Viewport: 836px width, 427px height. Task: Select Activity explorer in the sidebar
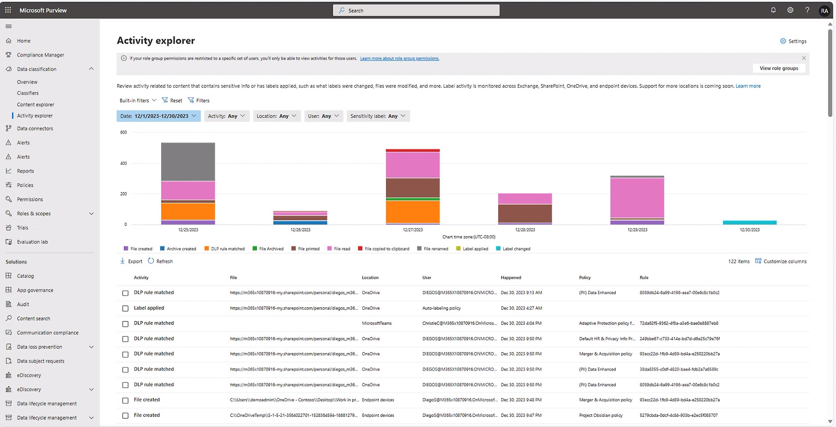pos(35,116)
